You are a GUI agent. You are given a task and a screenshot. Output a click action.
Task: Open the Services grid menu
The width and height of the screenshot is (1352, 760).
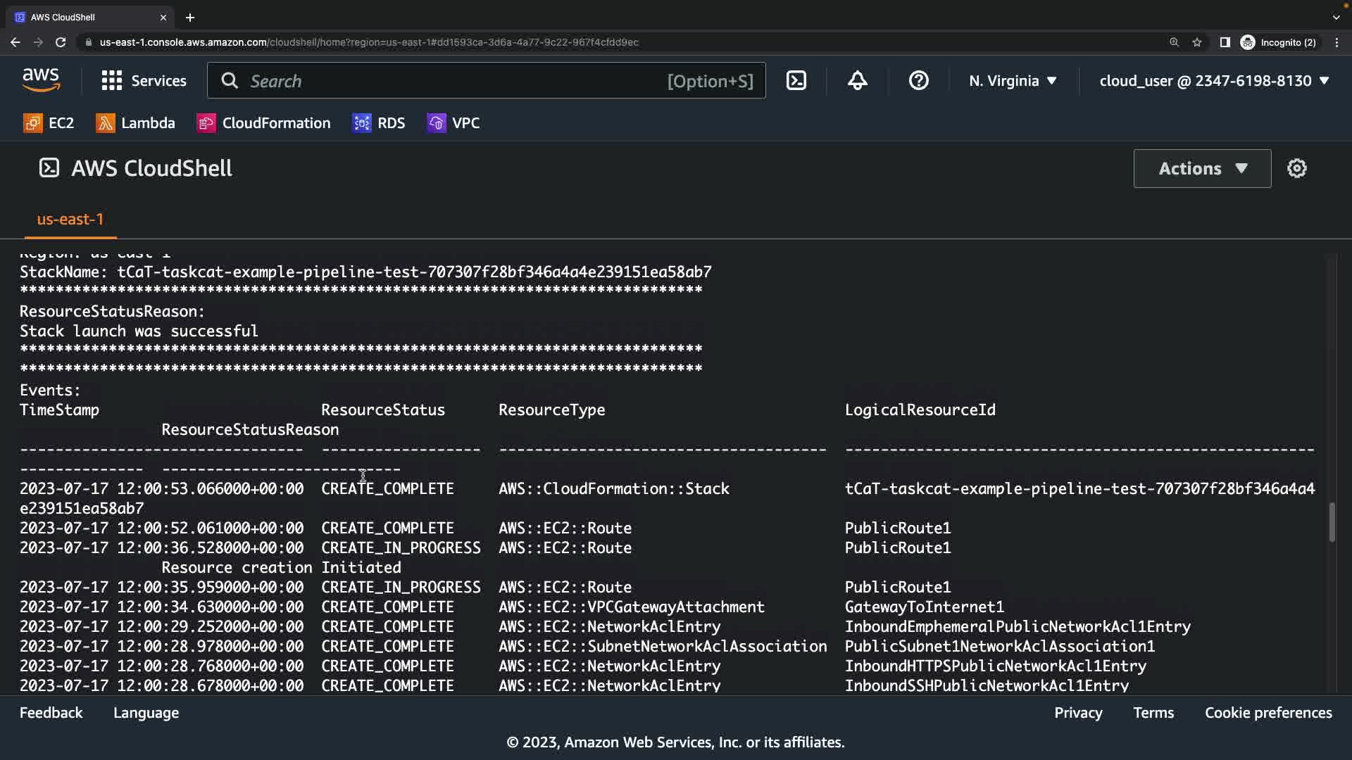pyautogui.click(x=144, y=81)
